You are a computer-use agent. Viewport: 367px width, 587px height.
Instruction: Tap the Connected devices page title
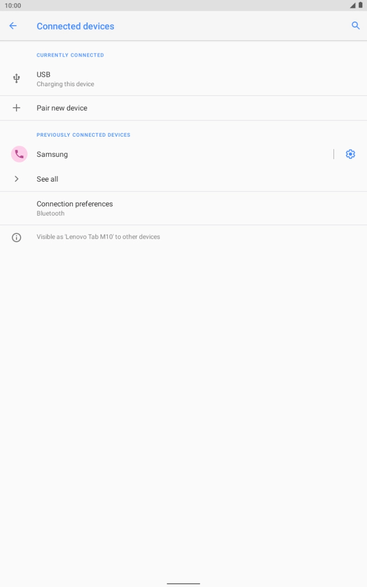click(75, 26)
